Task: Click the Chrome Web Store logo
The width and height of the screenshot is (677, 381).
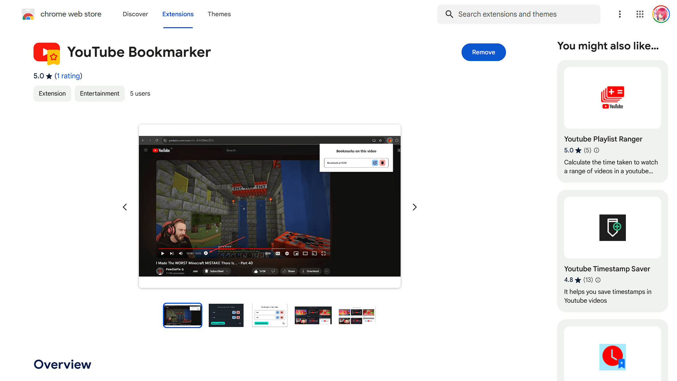Action: point(28,14)
